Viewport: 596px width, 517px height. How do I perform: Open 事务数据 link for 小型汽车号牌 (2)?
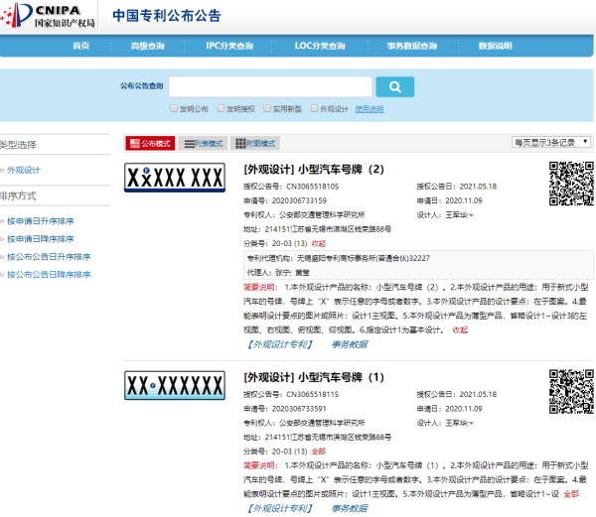(350, 344)
